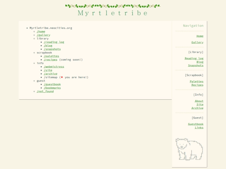Click the /sitemap you are here entry

(x=66, y=77)
